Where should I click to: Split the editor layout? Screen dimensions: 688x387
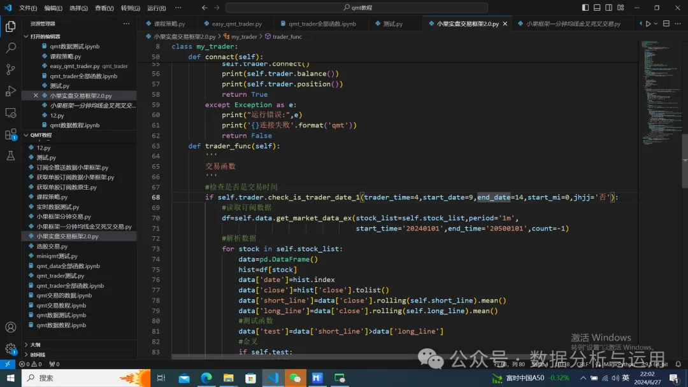(x=666, y=24)
